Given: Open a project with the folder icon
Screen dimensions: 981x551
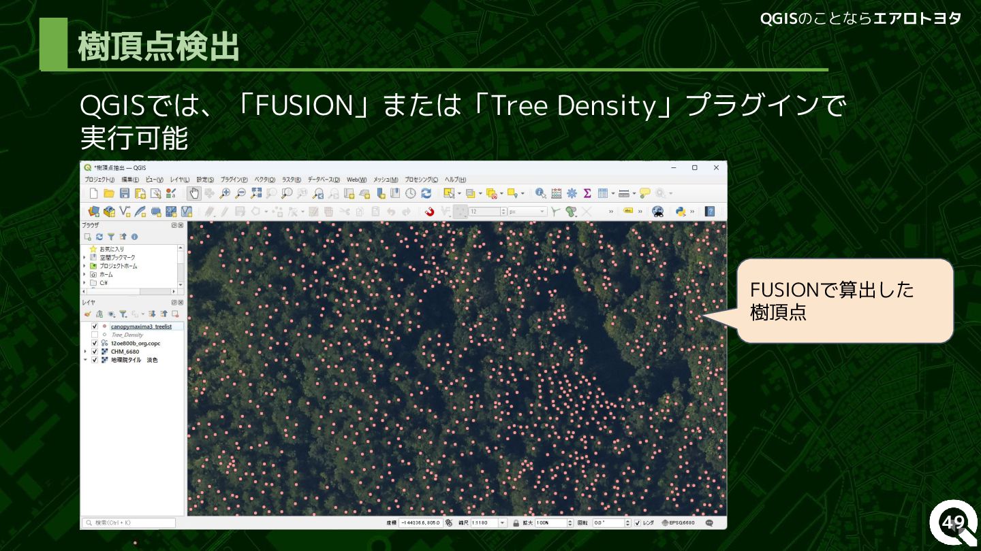Looking at the screenshot, I should pyautogui.click(x=109, y=194).
